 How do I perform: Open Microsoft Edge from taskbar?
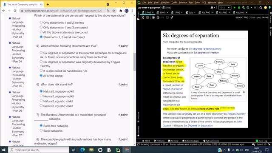(x=82, y=150)
